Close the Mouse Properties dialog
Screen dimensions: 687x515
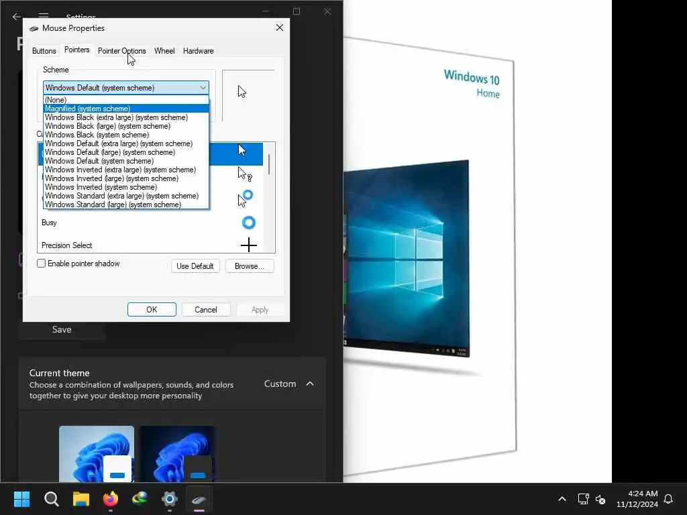pyautogui.click(x=280, y=27)
